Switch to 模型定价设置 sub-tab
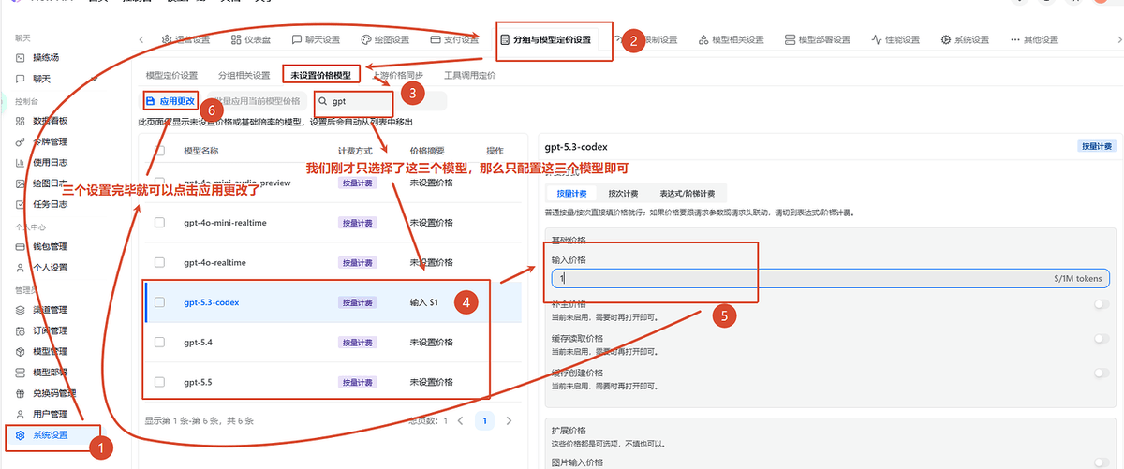1124x469 pixels. tap(172, 75)
